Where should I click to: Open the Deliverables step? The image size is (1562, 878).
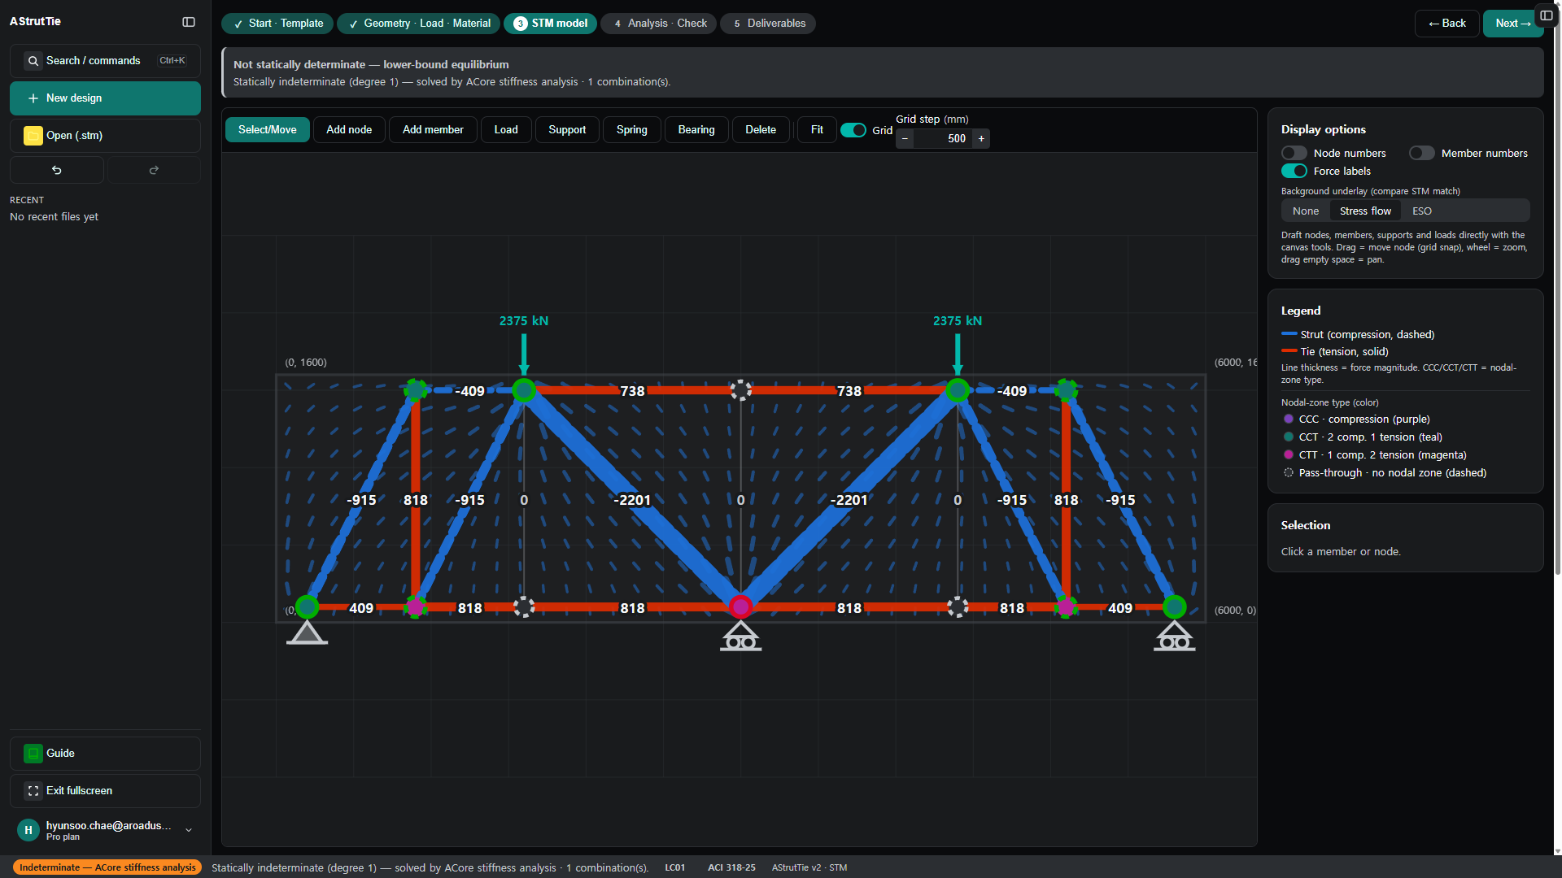(768, 24)
